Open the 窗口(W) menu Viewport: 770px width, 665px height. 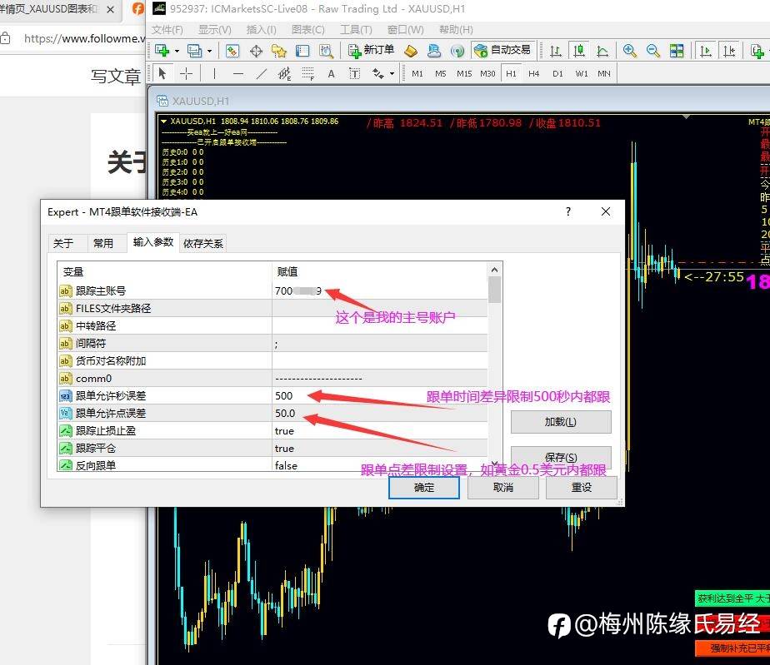point(405,30)
